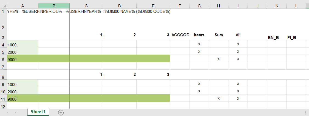This screenshot has width=309, height=116.
Task: Click the x in Items column, row 9
Action: pos(199,84)
